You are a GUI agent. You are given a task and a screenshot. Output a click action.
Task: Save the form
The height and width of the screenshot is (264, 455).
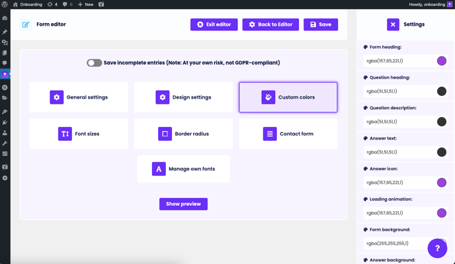click(x=321, y=24)
